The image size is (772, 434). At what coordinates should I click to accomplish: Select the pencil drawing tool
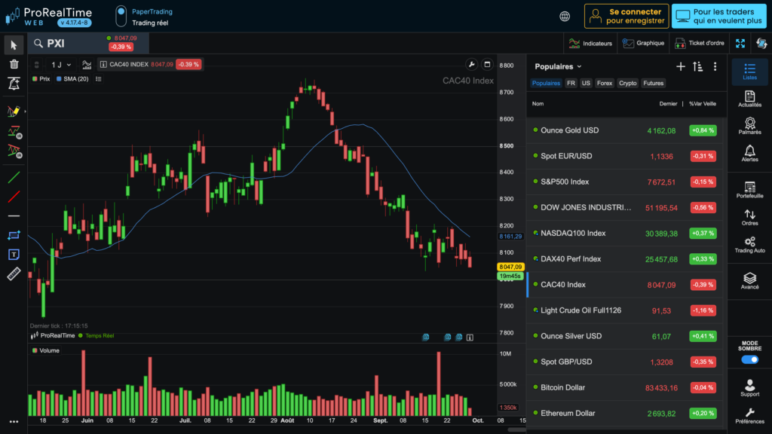click(x=14, y=112)
